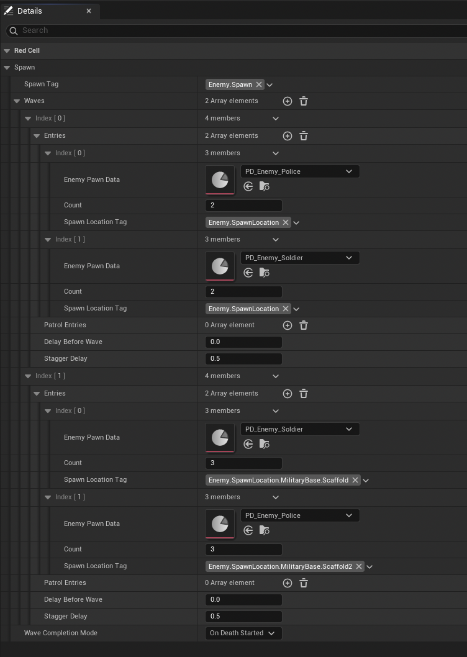Add element to first wave's Entries array
Viewport: 467px width, 657px height.
(x=287, y=136)
